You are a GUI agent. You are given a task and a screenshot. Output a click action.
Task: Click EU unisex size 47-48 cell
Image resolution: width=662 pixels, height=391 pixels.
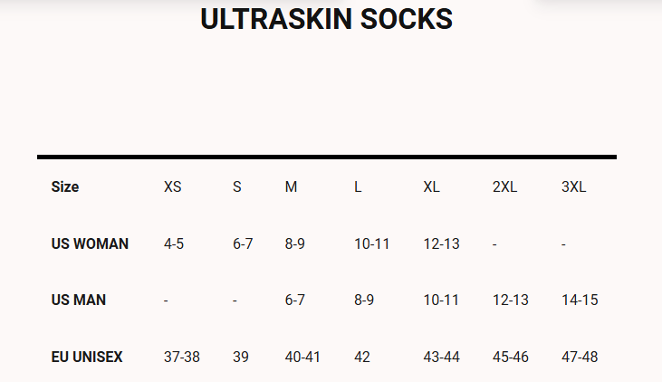(580, 357)
